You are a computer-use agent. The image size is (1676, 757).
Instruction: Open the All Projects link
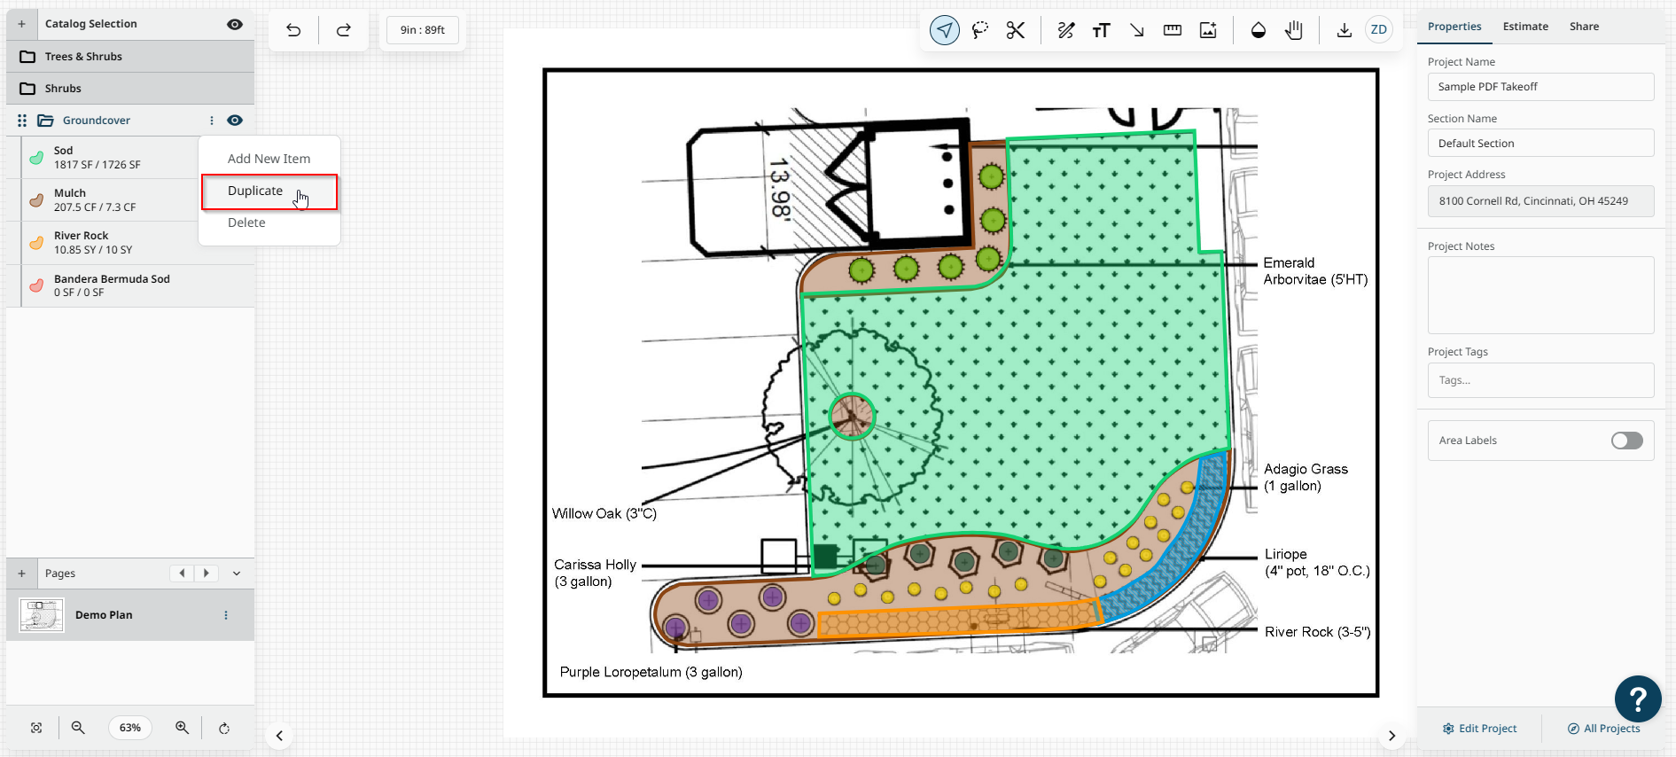tap(1603, 729)
